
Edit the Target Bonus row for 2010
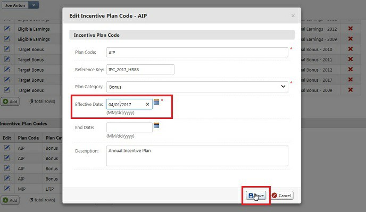7,49
